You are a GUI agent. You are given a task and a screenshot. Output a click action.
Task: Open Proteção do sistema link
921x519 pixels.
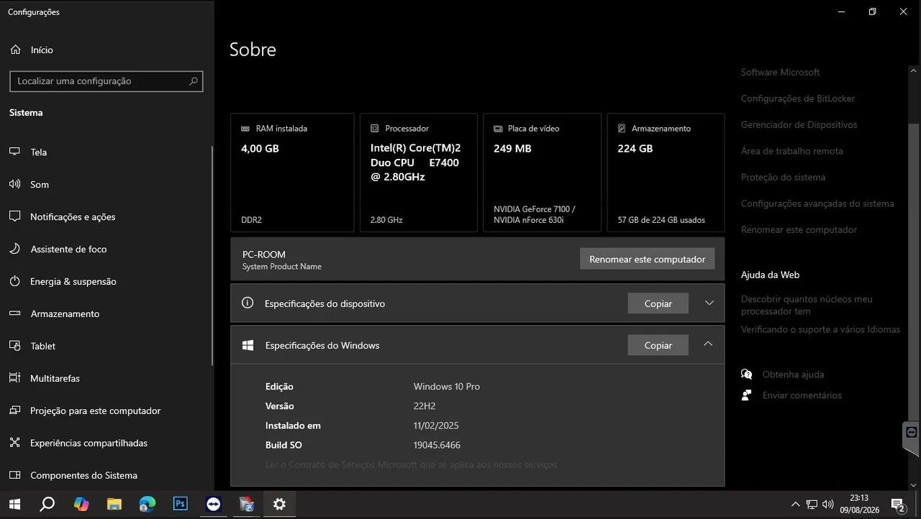(784, 177)
